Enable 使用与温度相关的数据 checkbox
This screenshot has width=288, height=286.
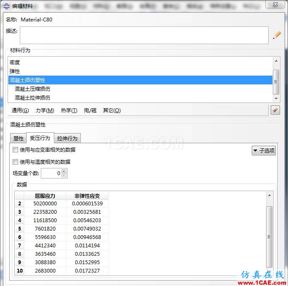[x=15, y=162]
